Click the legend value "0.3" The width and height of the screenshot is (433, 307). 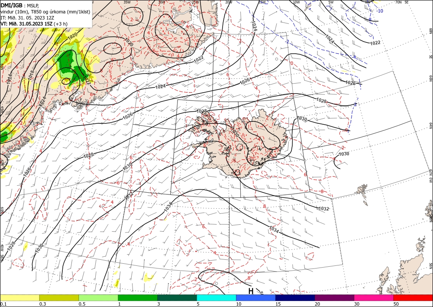pyautogui.click(x=42, y=304)
